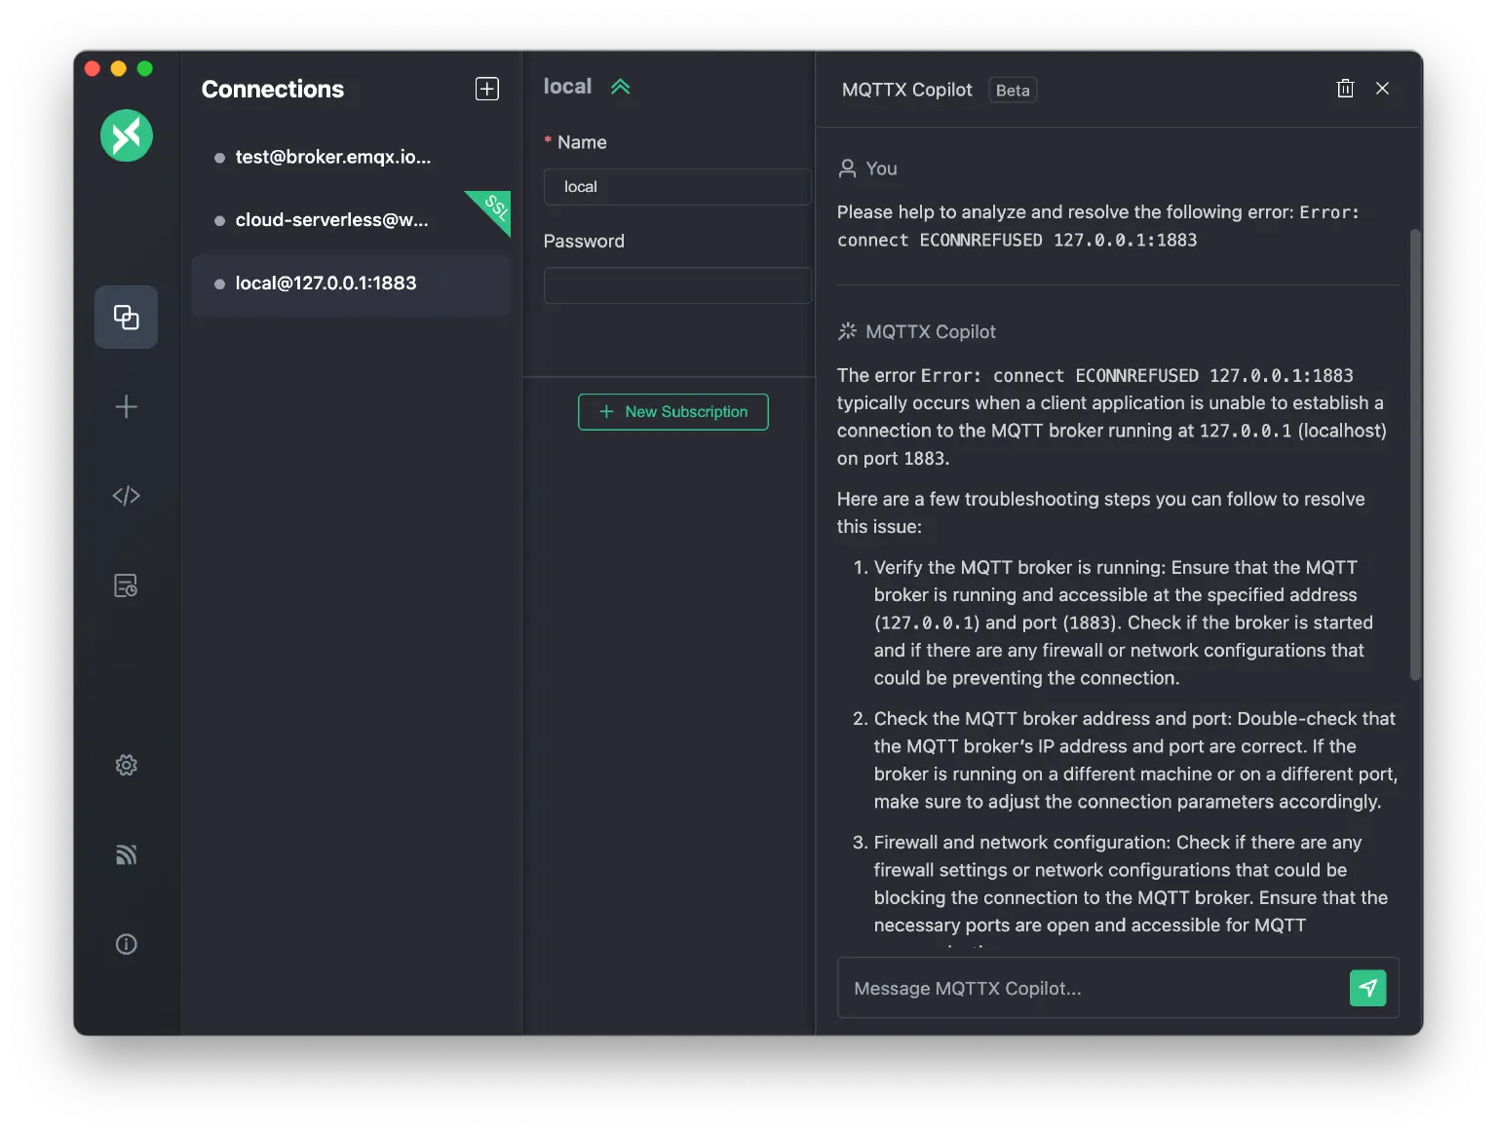Select the local@127.0.0.1:1883 connection

(326, 283)
